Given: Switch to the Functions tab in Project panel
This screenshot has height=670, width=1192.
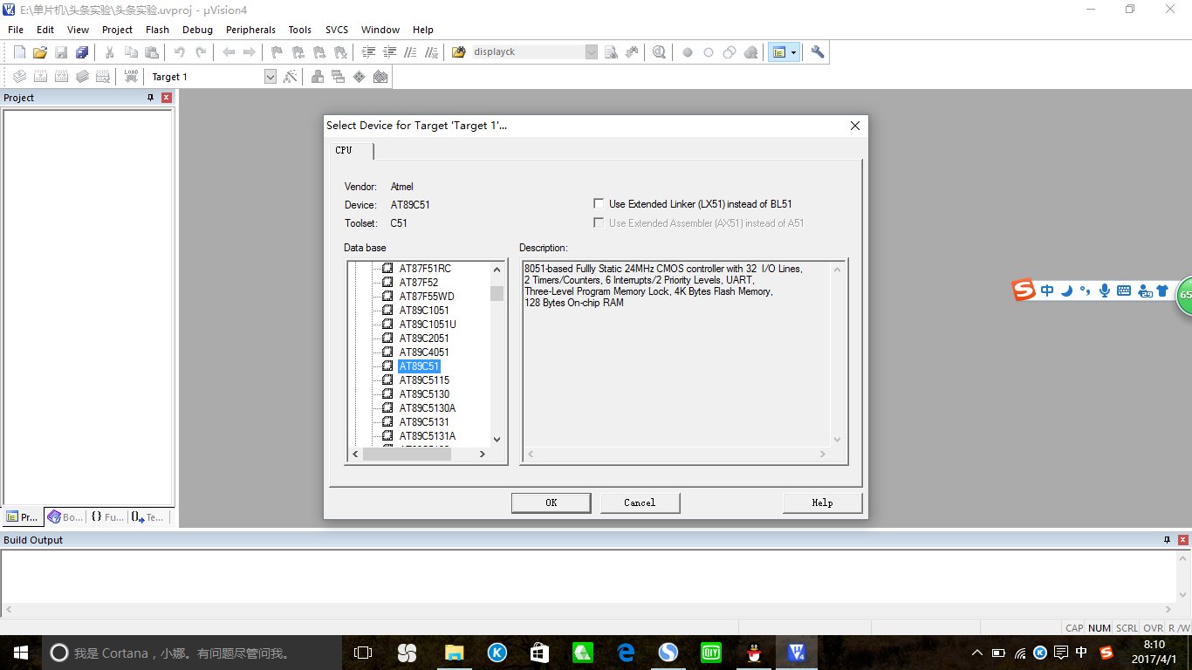Looking at the screenshot, I should [x=107, y=517].
